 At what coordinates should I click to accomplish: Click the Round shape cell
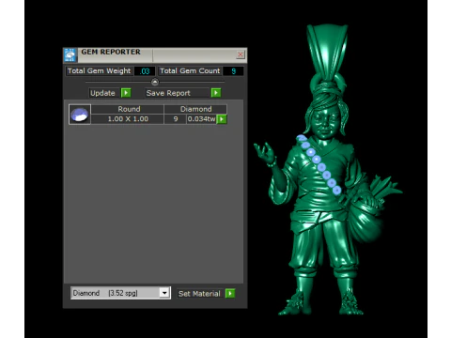pyautogui.click(x=129, y=109)
